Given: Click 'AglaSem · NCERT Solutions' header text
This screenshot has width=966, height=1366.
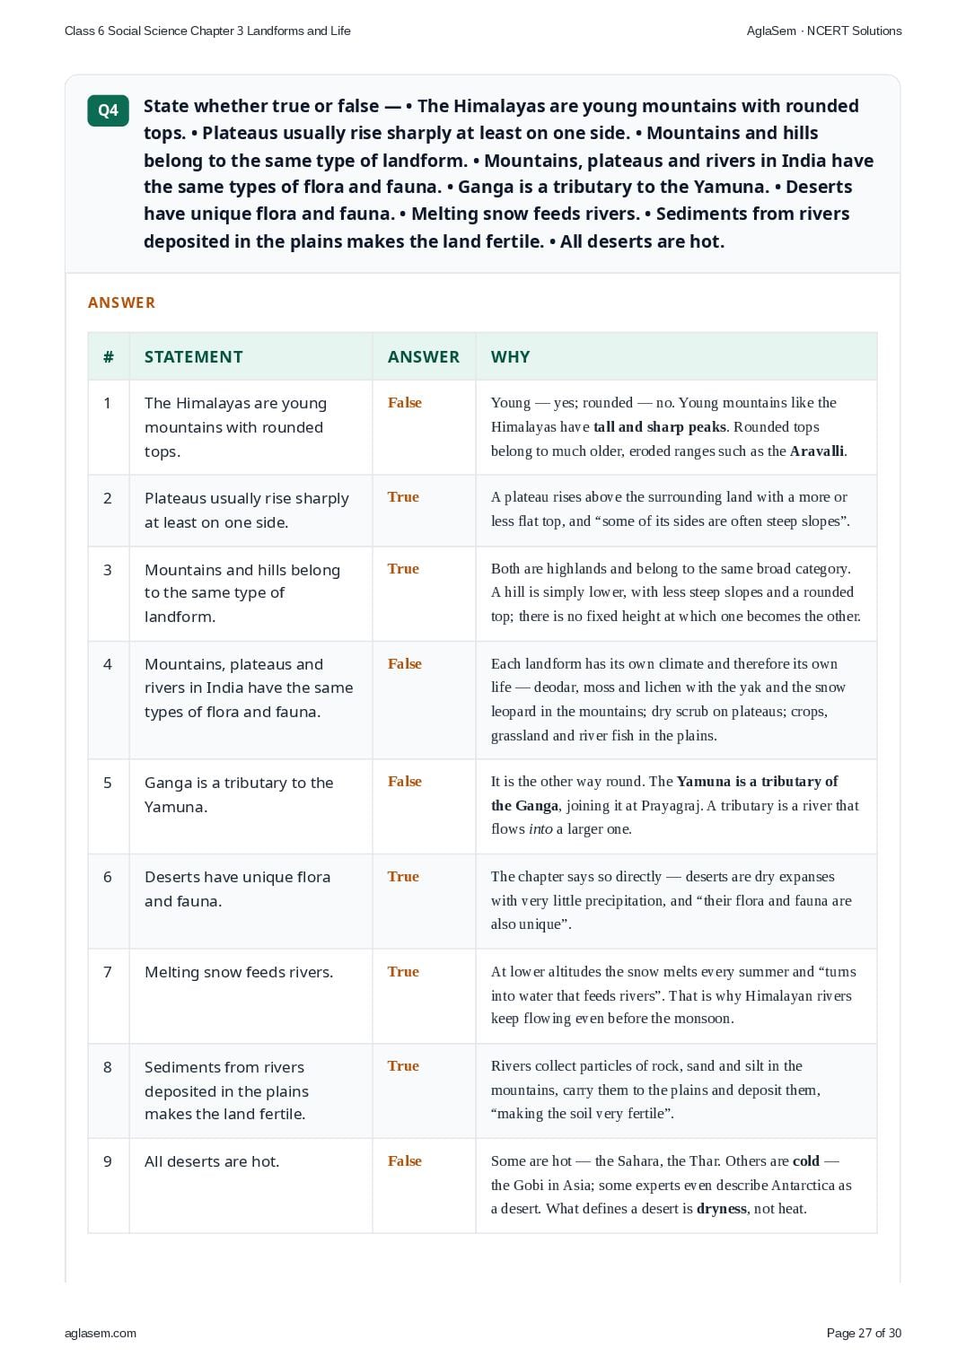Looking at the screenshot, I should [824, 31].
